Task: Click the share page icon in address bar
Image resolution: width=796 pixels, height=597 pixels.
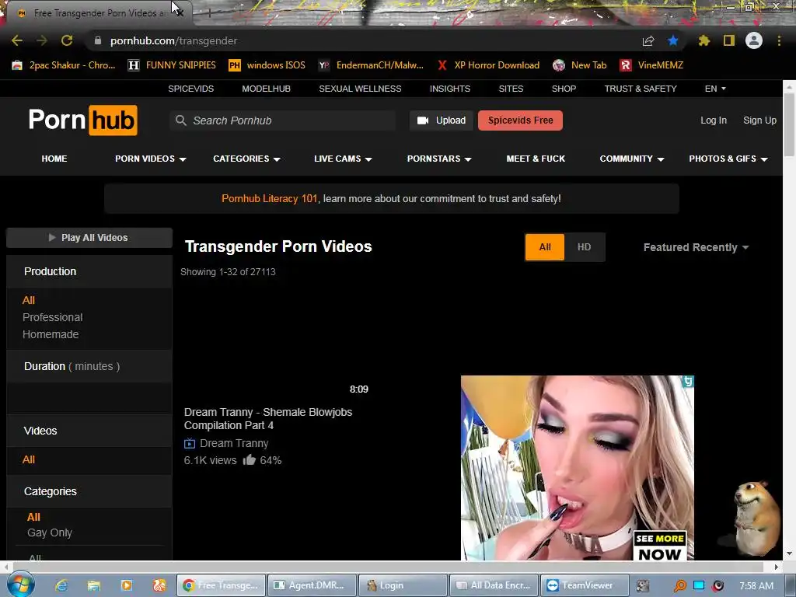Action: [x=648, y=40]
